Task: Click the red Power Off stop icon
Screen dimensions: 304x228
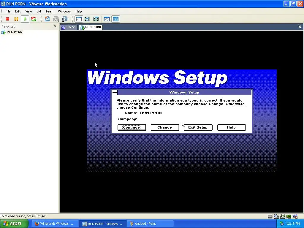Action: tap(7, 19)
